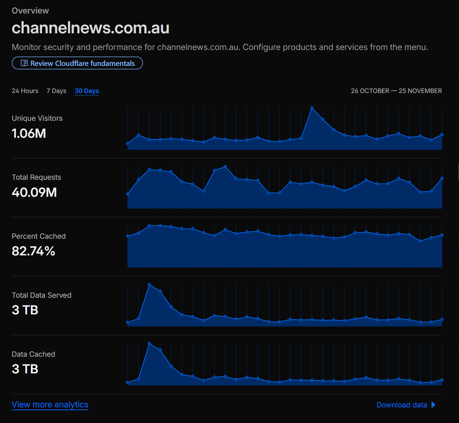Viewport: 459px width, 423px height.
Task: Click the channelnews.com.au domain heading
Action: [91, 28]
